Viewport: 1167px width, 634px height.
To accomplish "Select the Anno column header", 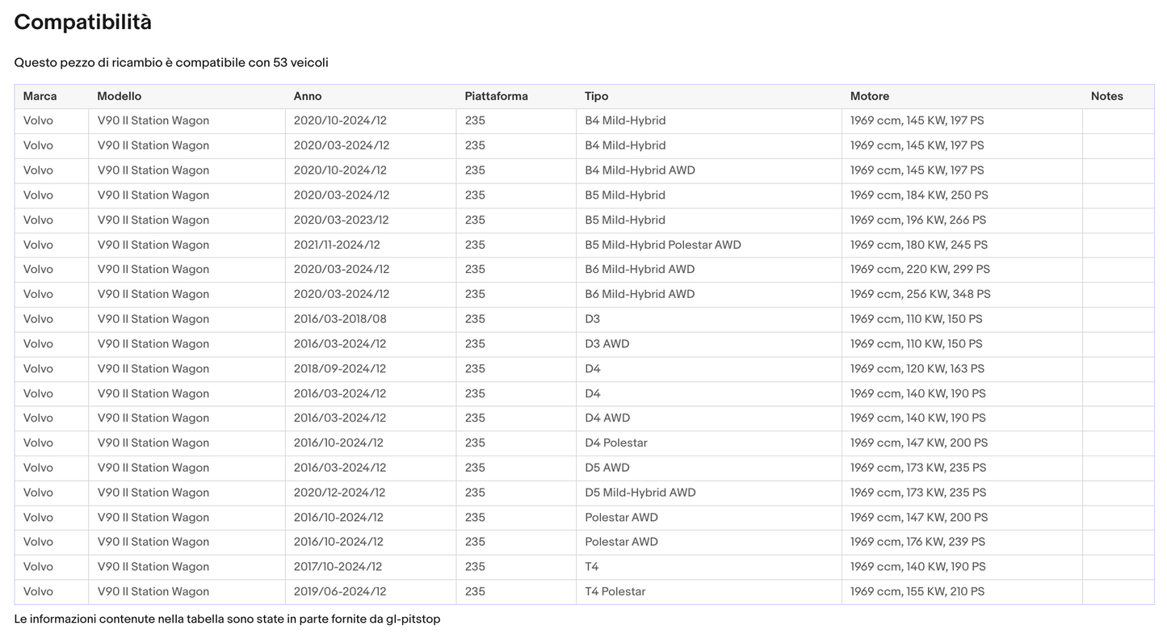I will pyautogui.click(x=308, y=96).
